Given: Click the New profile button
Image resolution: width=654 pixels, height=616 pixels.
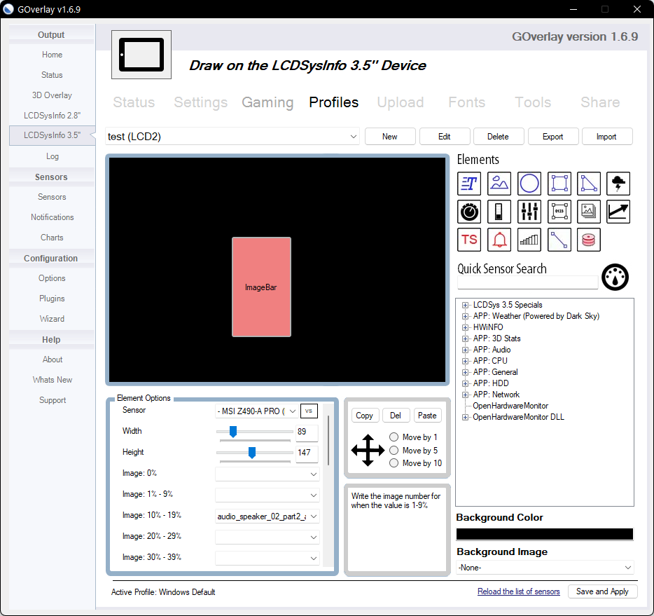Looking at the screenshot, I should point(390,137).
